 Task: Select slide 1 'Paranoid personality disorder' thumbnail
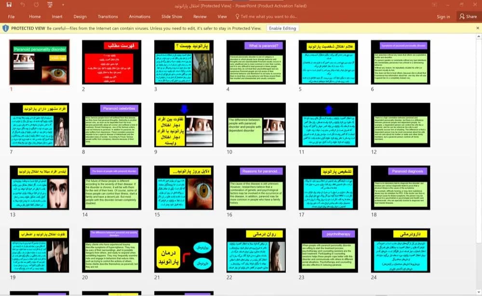pos(40,62)
